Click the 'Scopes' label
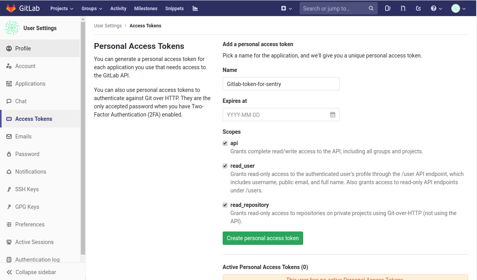 coord(232,132)
